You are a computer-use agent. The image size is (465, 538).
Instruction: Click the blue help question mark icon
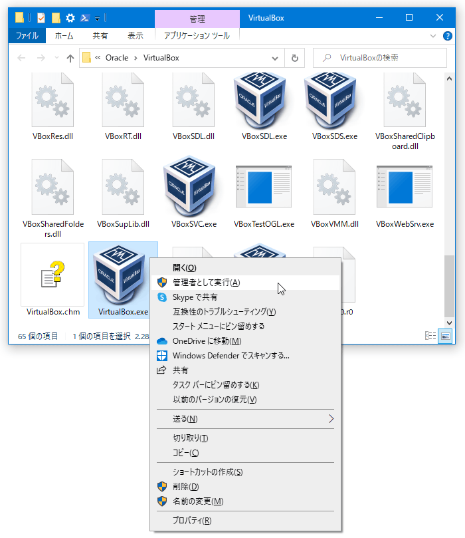[447, 36]
